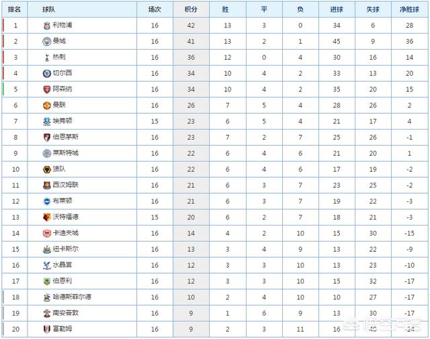Click the Manchester United crest
This screenshot has height=339, width=430.
click(47, 105)
